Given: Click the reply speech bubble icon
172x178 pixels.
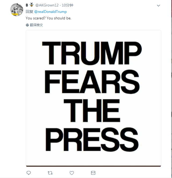Looking at the screenshot, I should pos(29,173).
